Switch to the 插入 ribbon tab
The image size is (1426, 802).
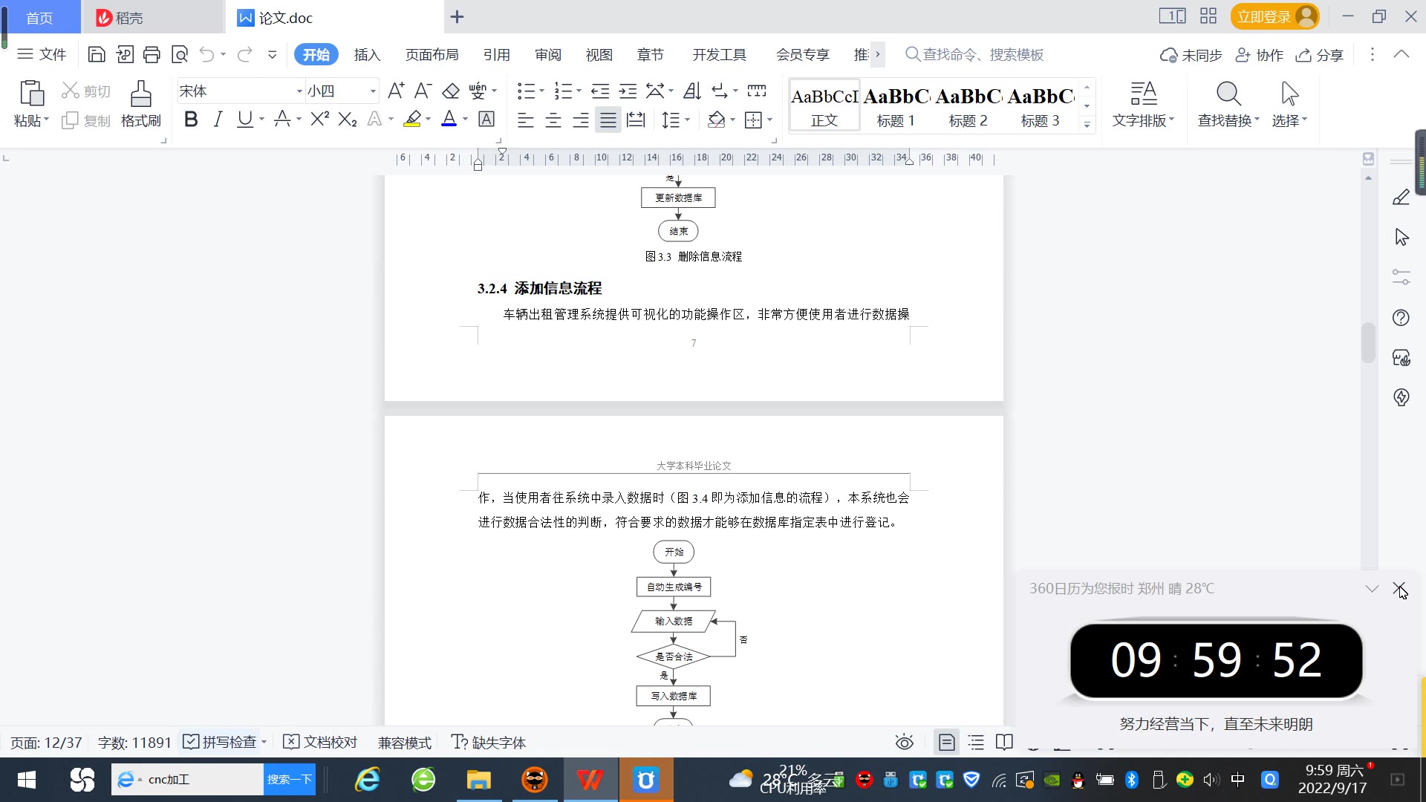[367, 55]
